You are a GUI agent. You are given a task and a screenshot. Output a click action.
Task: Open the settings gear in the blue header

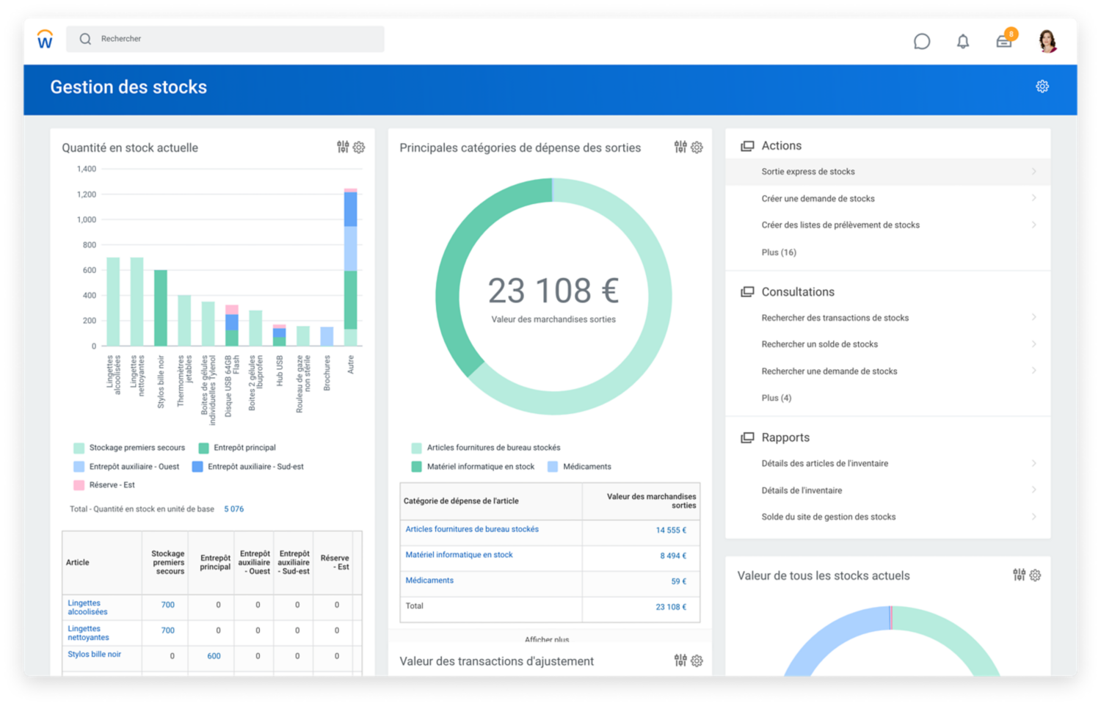pos(1042,87)
